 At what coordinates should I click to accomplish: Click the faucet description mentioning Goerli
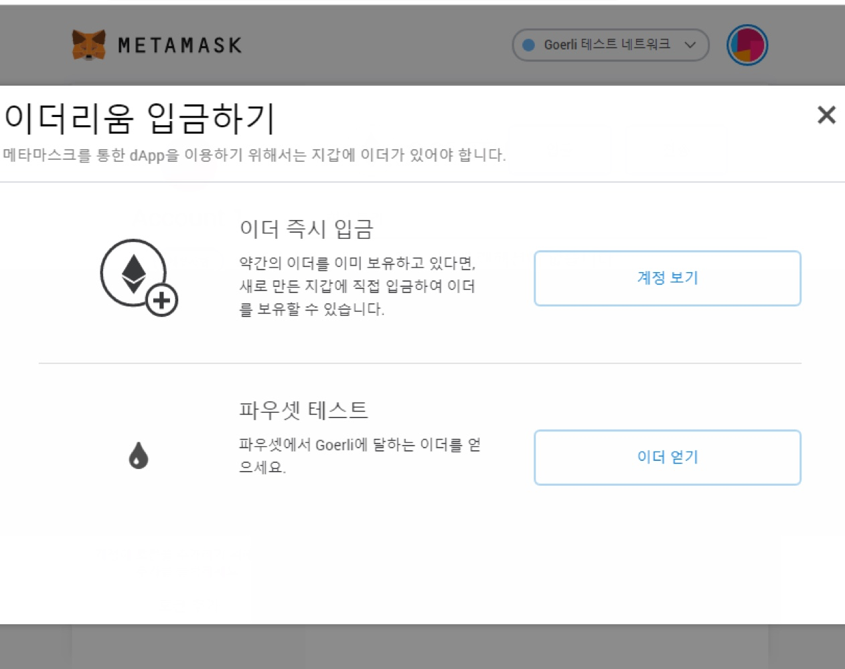360,456
